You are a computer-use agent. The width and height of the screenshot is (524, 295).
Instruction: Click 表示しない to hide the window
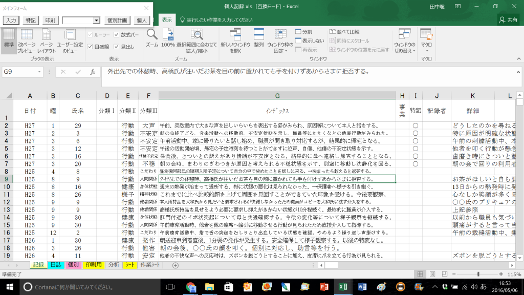310,40
